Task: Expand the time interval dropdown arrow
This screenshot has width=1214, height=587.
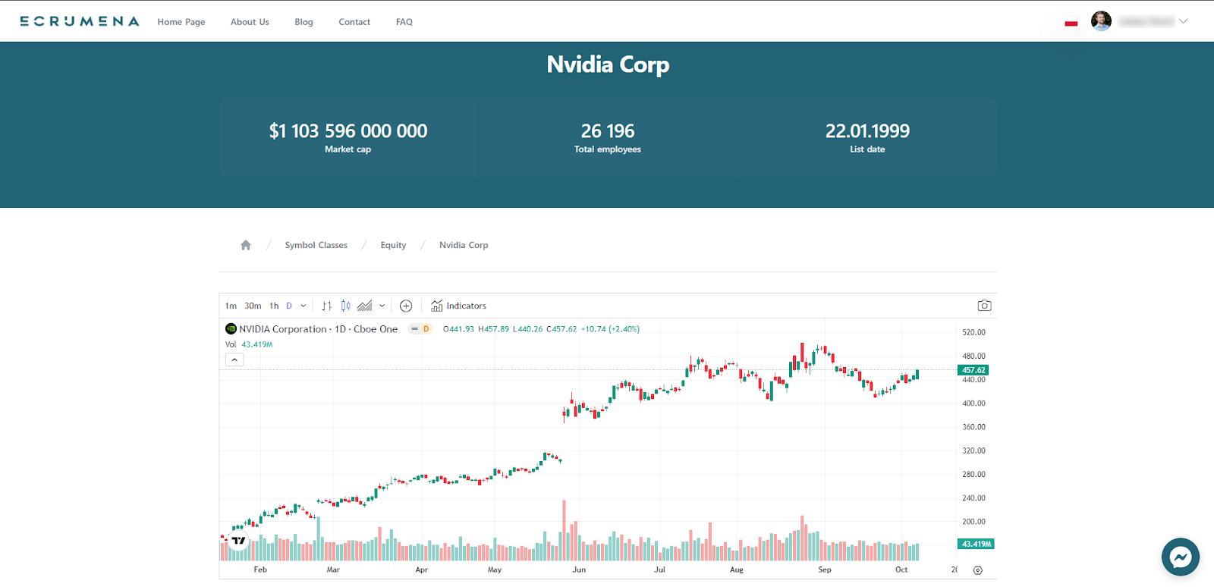Action: tap(303, 306)
